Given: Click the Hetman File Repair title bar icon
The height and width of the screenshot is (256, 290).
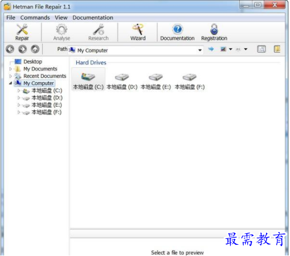Looking at the screenshot, I should [7, 6].
